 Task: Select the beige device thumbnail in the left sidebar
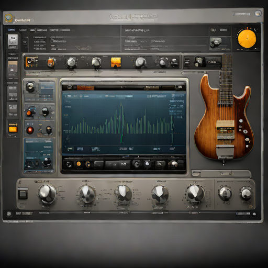[x=13, y=66]
